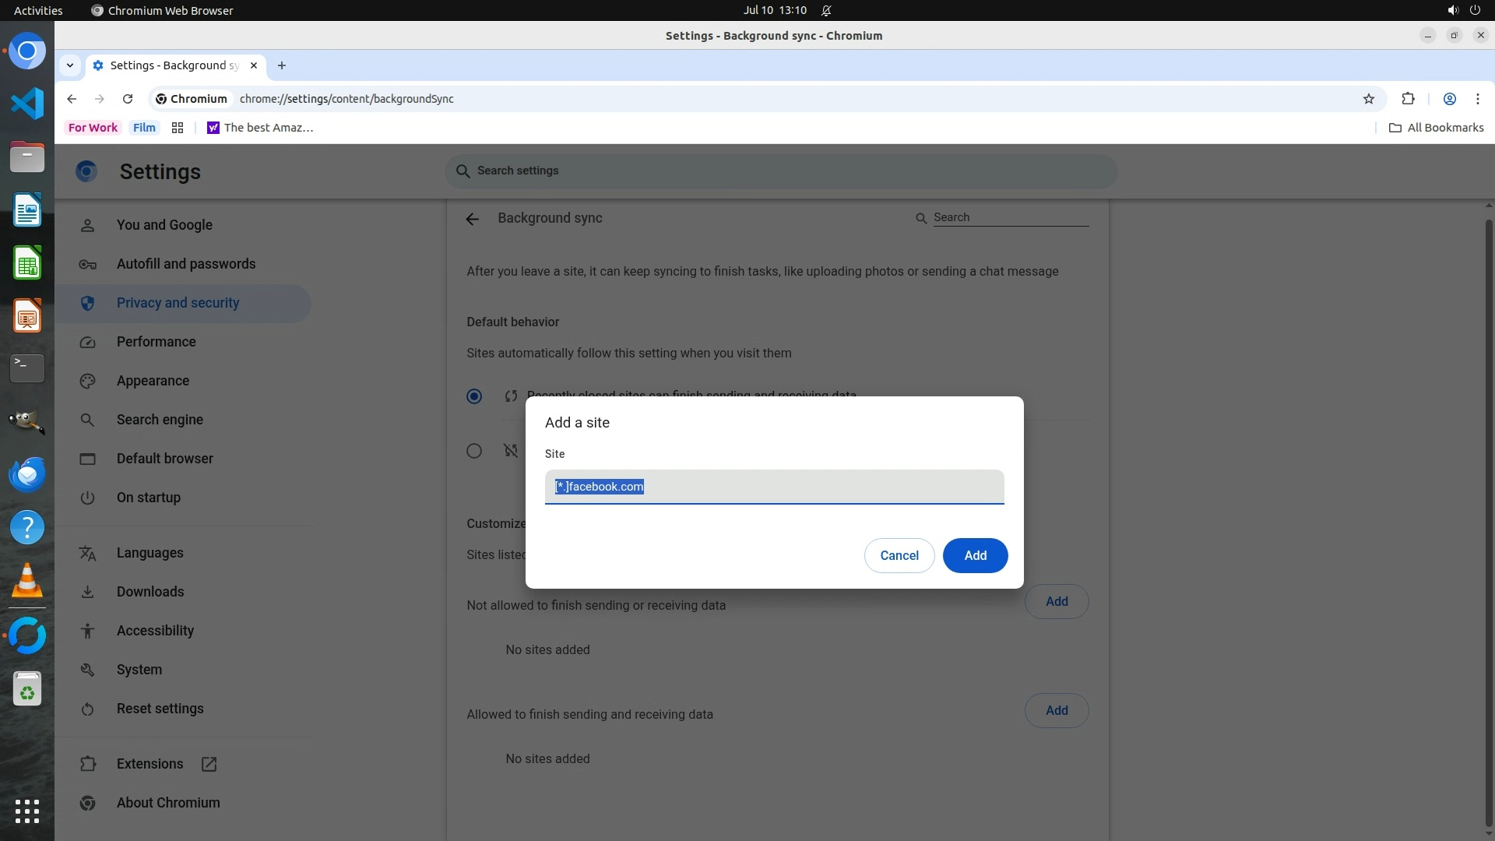Image resolution: width=1495 pixels, height=841 pixels.
Task: Open the notifications bell in top bar
Action: (x=826, y=10)
